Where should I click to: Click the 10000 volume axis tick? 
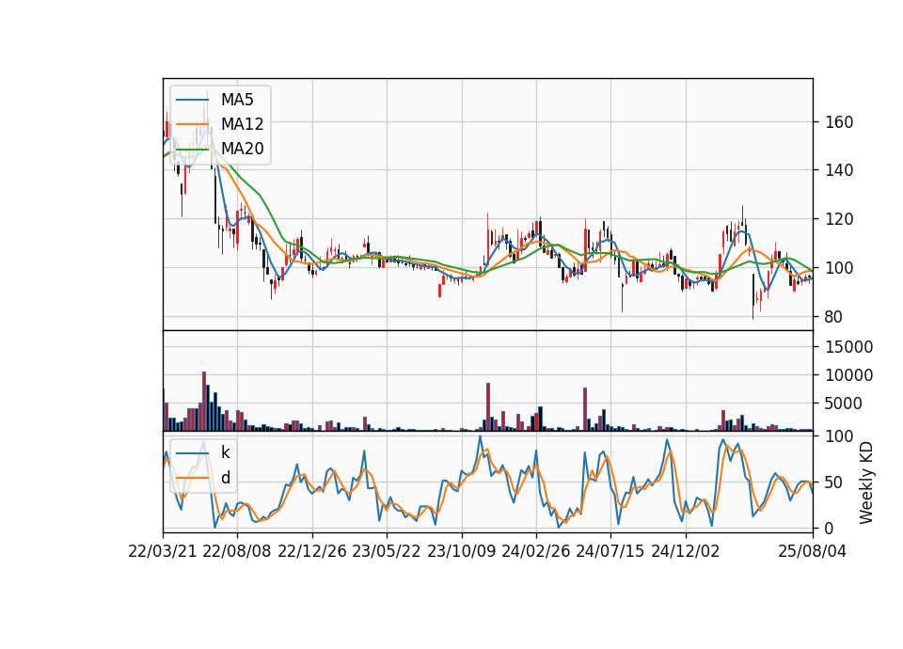[x=848, y=375]
